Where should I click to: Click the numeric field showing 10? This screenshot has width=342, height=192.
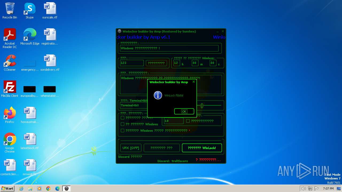point(174,121)
